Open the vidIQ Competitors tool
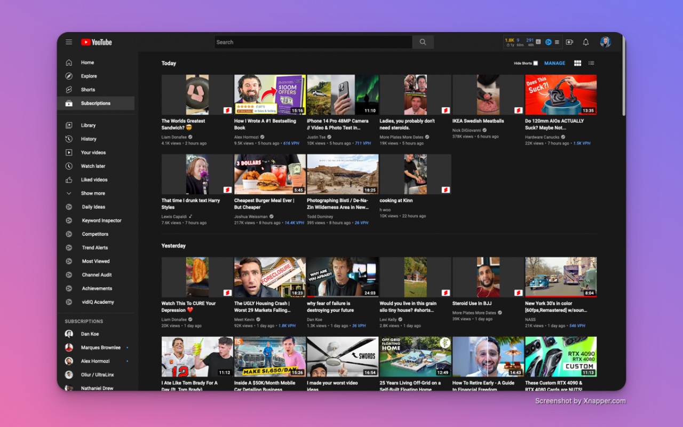Viewport: 683px width, 427px height. click(x=95, y=234)
